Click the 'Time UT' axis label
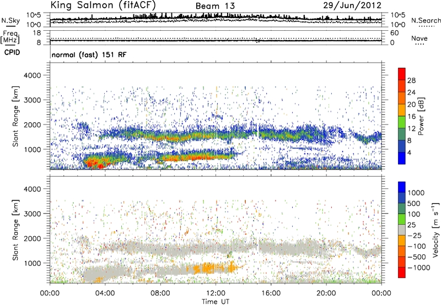Image resolution: width=441 pixels, height=305 pixels. pyautogui.click(x=216, y=302)
